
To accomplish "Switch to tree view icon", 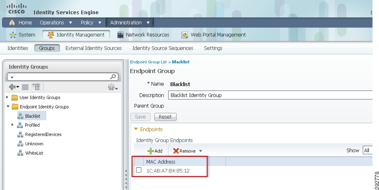I will pyautogui.click(x=36, y=87).
